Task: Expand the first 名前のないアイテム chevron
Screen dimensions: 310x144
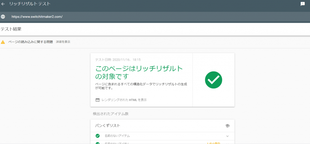Action: click(227, 136)
